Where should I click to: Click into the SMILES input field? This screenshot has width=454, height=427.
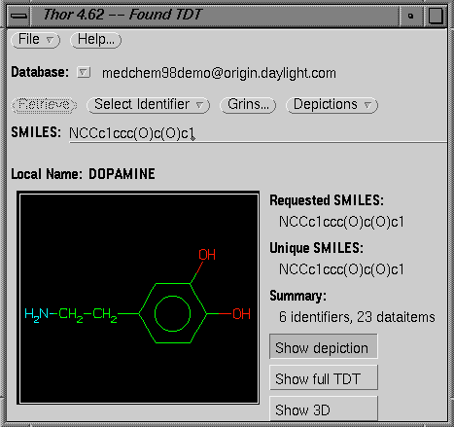[x=258, y=133]
